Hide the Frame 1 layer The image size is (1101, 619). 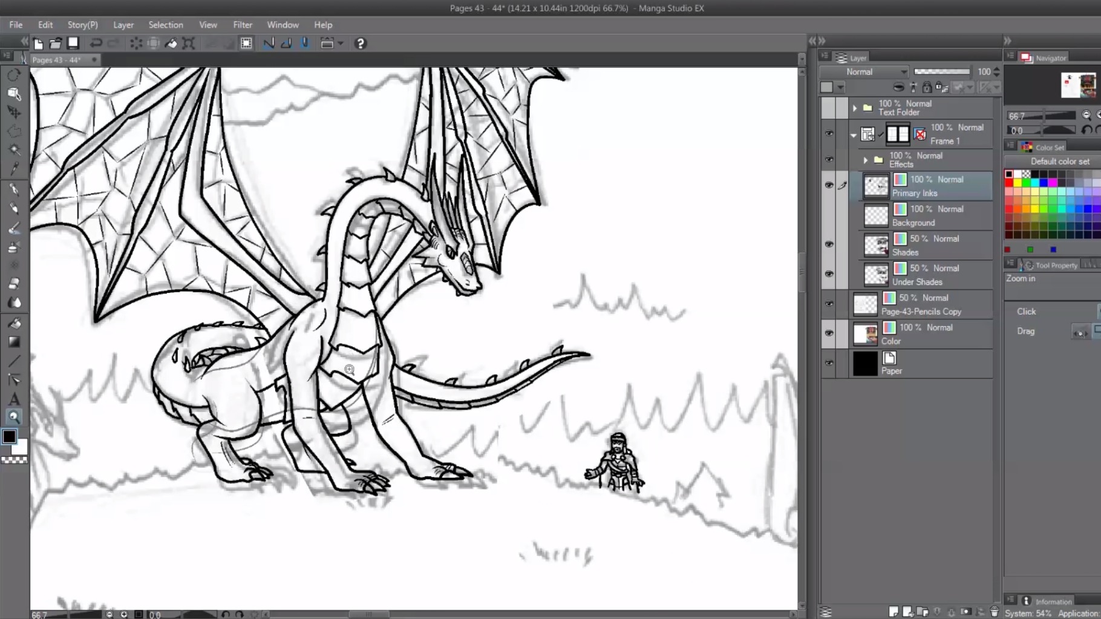829,134
